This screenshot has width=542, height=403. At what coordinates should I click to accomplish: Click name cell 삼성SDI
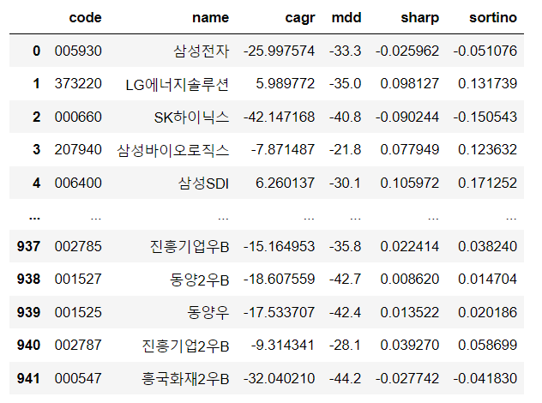[203, 183]
